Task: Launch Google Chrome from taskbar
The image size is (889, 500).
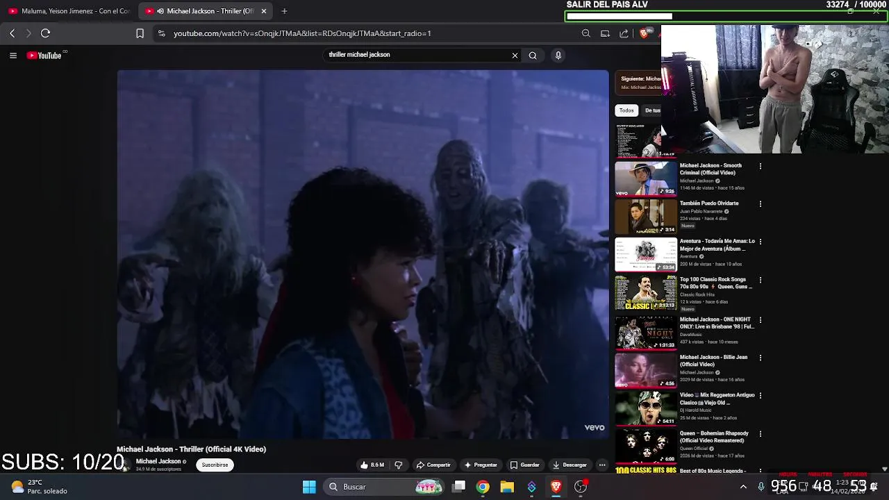Action: (x=483, y=487)
